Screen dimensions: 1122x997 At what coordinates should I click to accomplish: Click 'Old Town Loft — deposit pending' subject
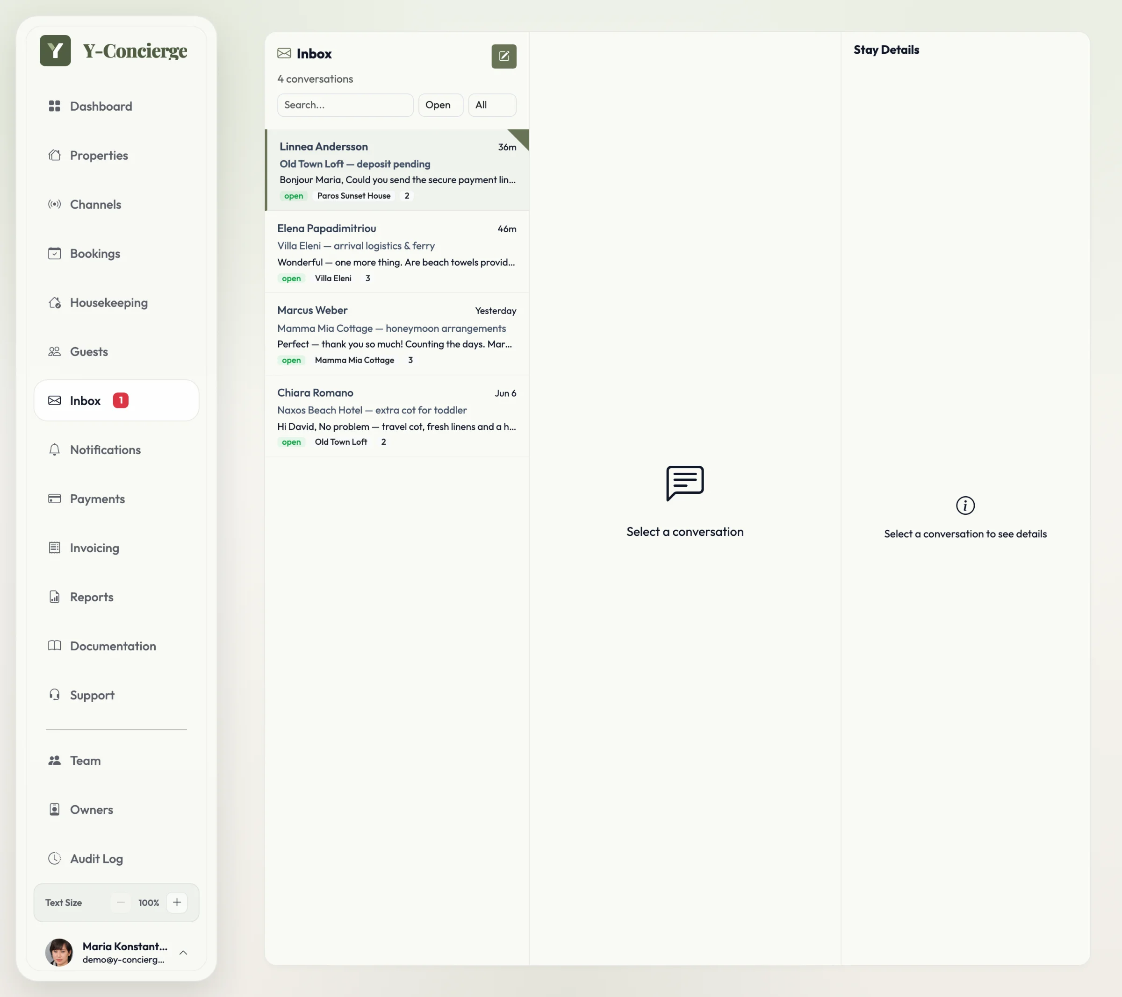(x=355, y=164)
